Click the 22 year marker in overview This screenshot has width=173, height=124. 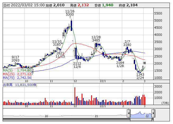tap(147, 116)
